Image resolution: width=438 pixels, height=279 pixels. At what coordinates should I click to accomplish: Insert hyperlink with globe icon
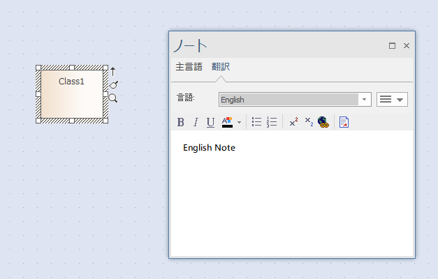pos(323,122)
